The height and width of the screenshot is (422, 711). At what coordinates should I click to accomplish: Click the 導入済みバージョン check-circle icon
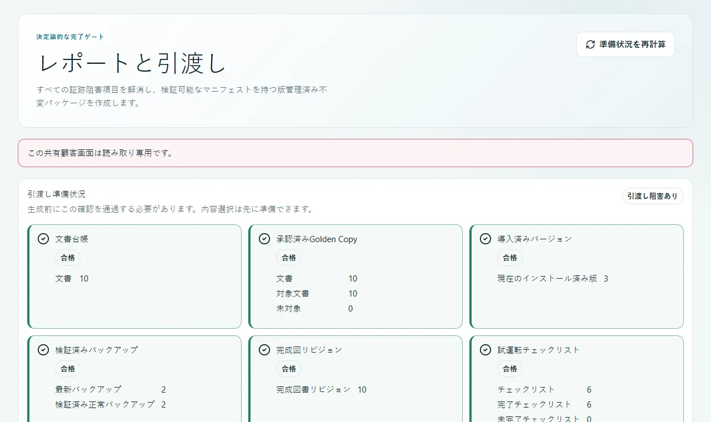[x=485, y=239]
